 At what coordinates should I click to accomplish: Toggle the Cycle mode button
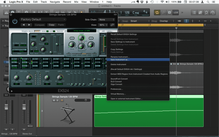(157, 13)
